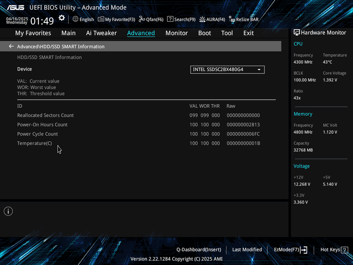
Task: Select the Temperature(C) row
Action: 146,143
